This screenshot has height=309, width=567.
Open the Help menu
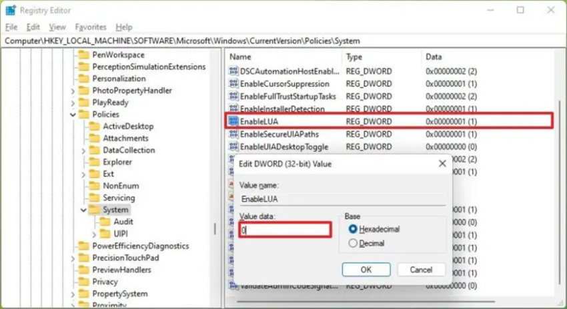pyautogui.click(x=124, y=27)
